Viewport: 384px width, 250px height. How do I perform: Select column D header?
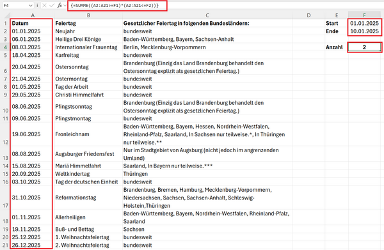tap(308, 15)
